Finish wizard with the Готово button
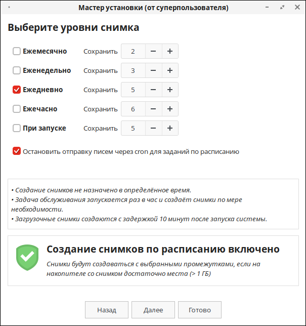 [200, 310]
